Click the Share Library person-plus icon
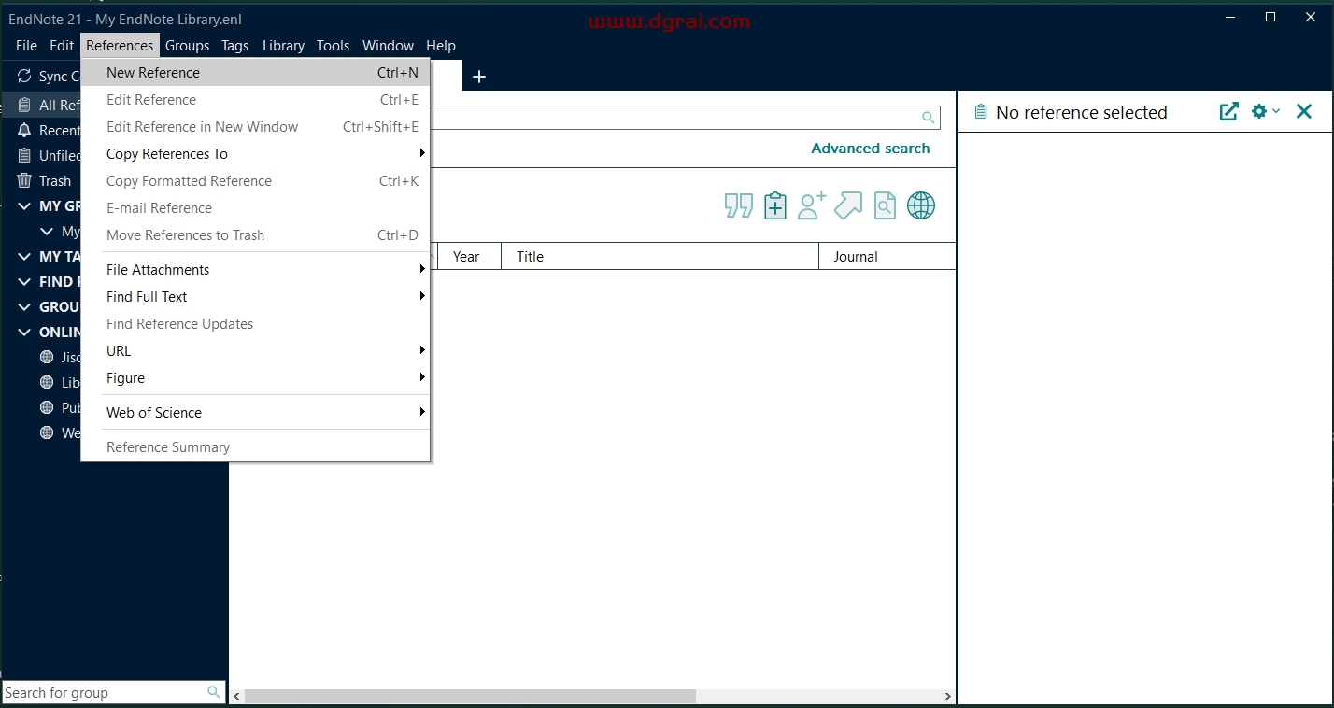 click(812, 205)
